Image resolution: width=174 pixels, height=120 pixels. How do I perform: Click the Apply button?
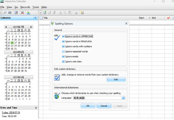[x=120, y=106]
